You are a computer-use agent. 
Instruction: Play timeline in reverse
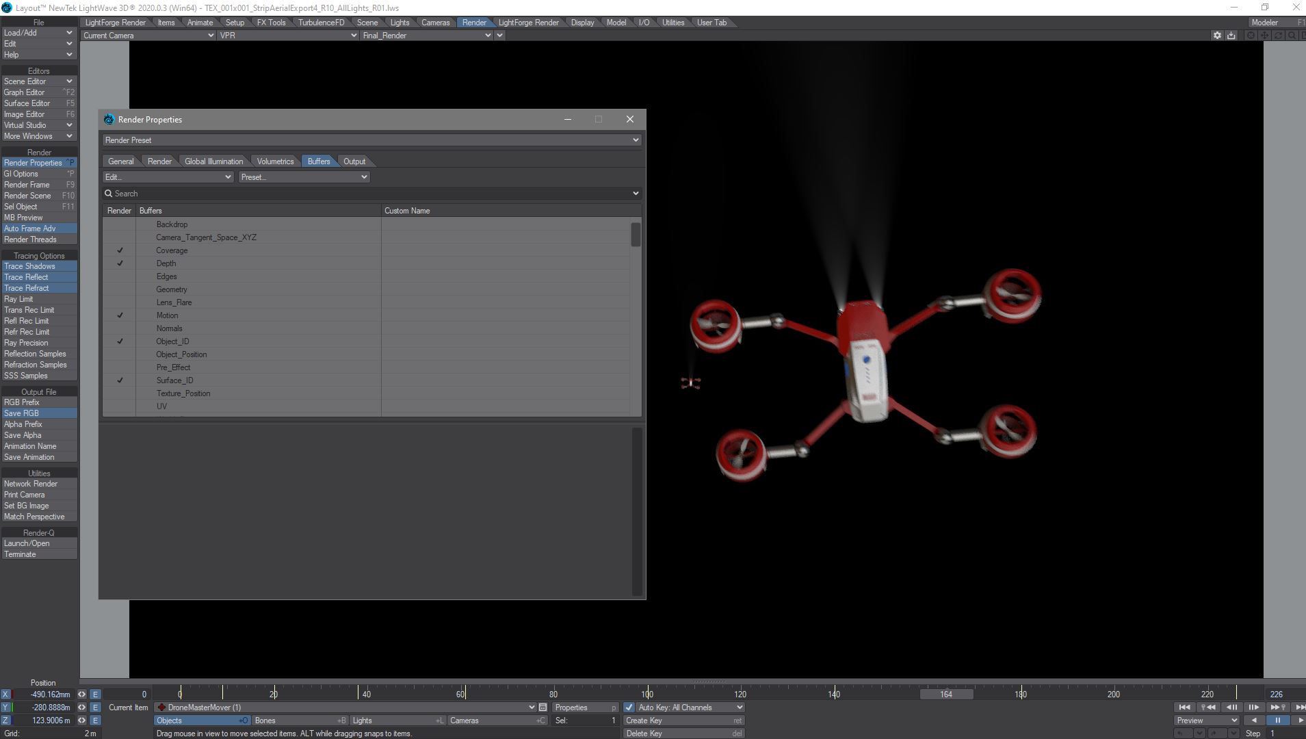click(1253, 721)
